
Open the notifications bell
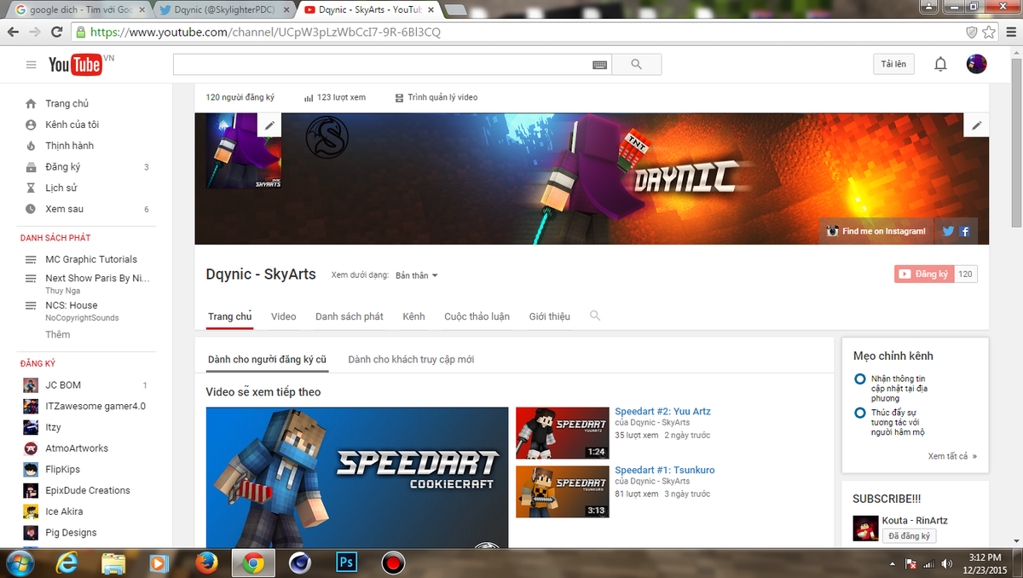point(940,64)
